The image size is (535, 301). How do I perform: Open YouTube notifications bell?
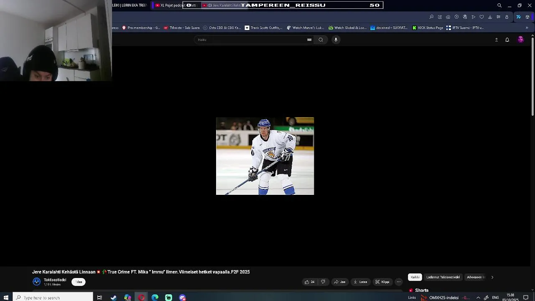point(507,40)
